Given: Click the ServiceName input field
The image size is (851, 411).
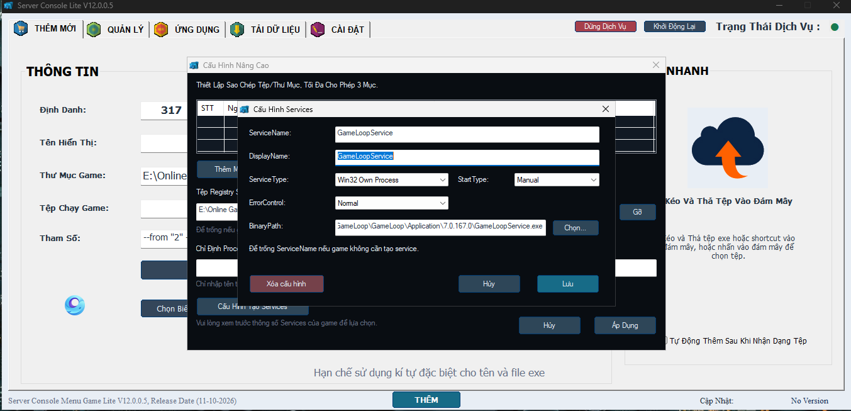Looking at the screenshot, I should click(467, 133).
